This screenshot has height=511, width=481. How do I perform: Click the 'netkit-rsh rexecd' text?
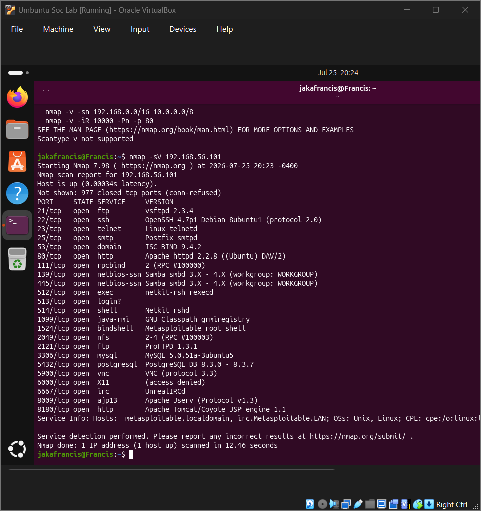click(x=179, y=292)
